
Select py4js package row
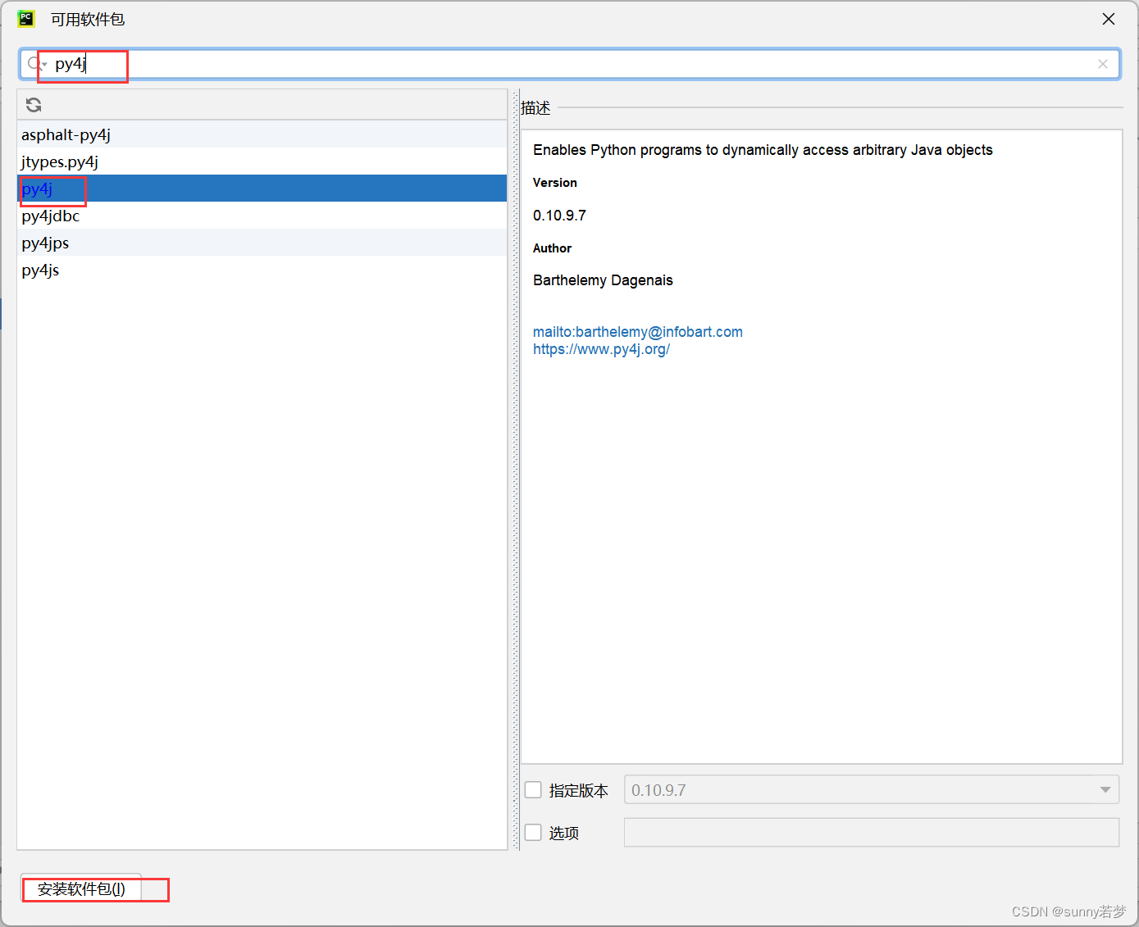click(x=262, y=270)
